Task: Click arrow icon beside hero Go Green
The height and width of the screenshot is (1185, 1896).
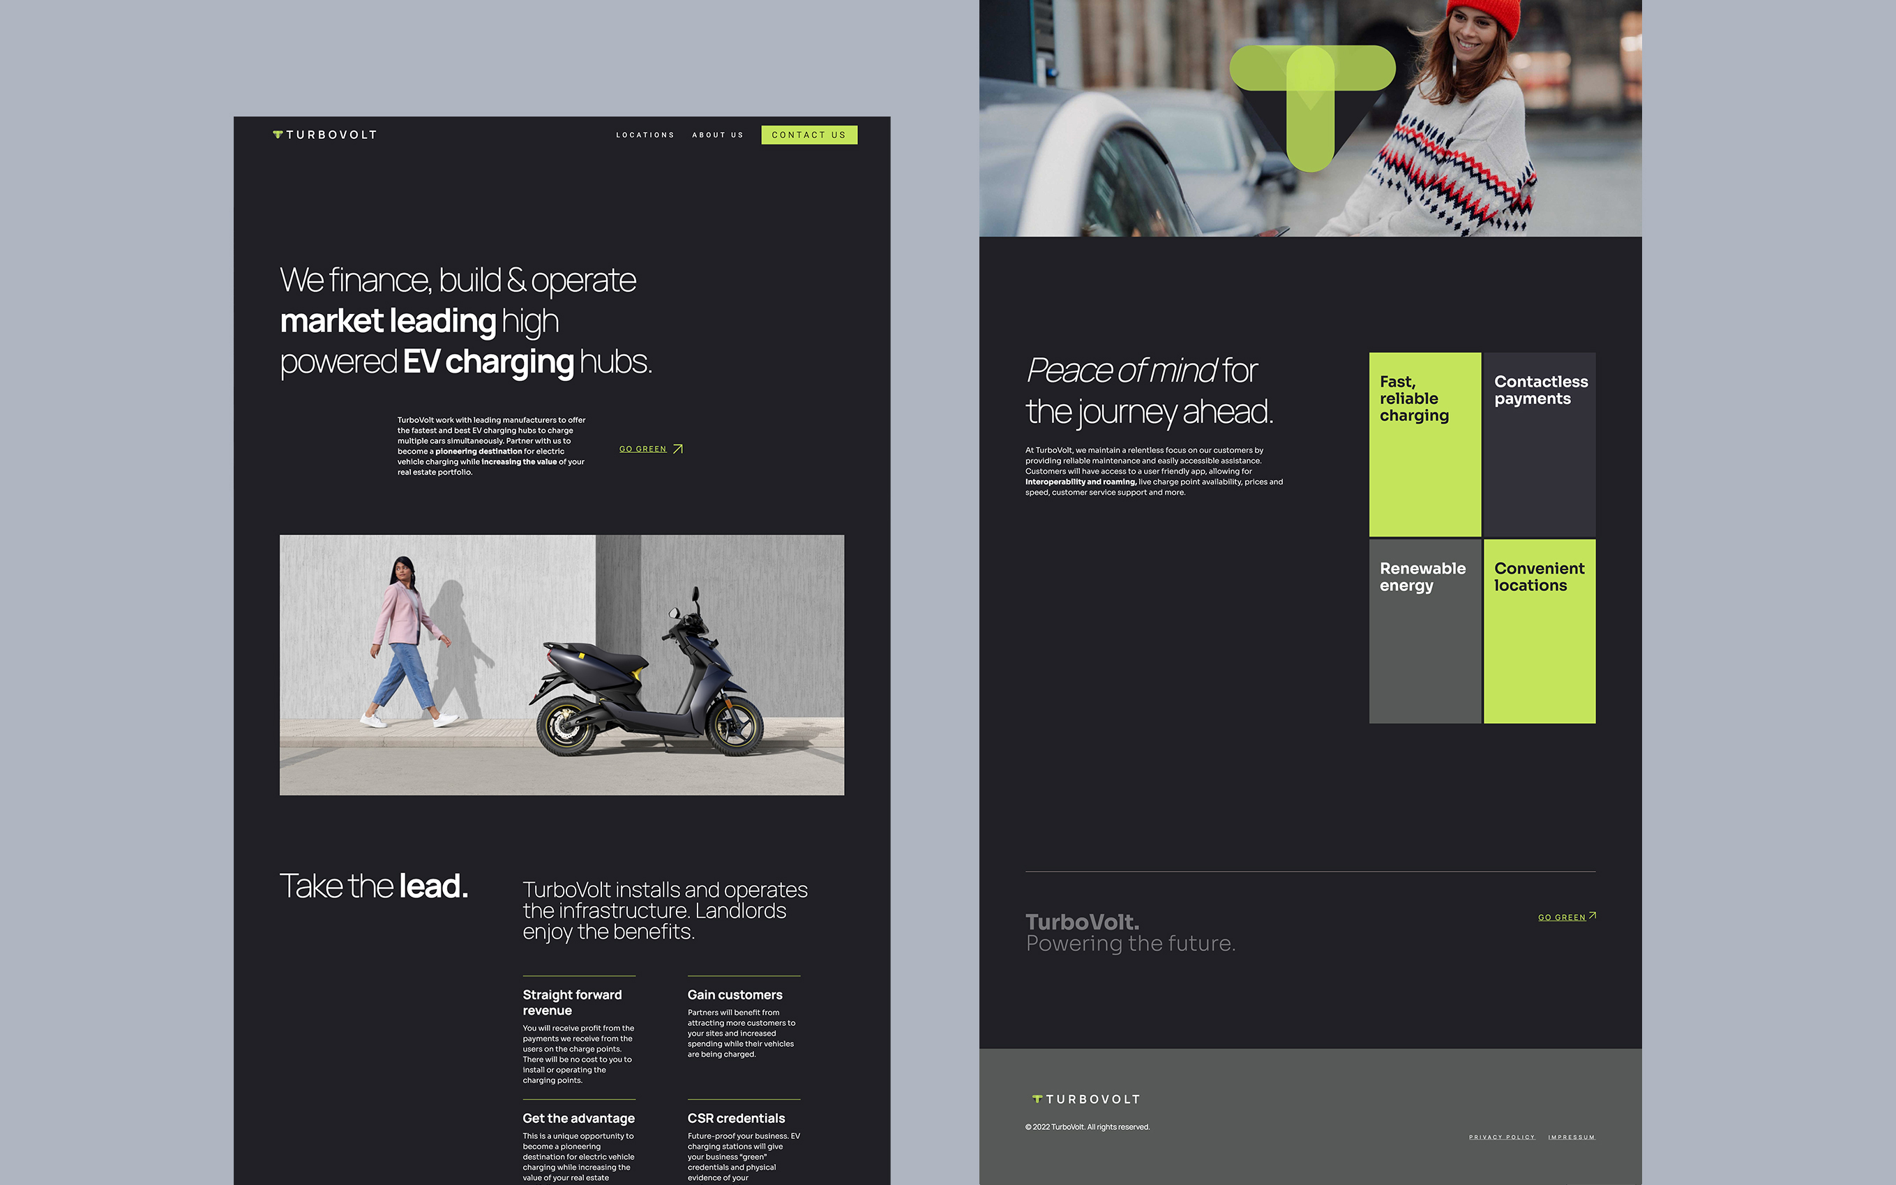Action: pos(678,449)
